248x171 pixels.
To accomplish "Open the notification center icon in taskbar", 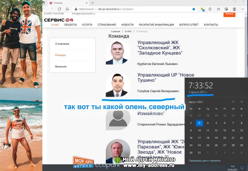I will point(242,168).
